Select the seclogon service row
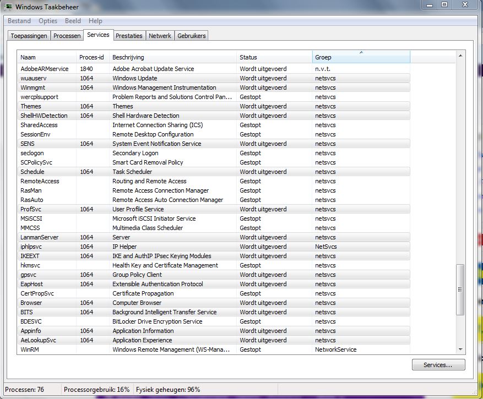Screen dimensions: 483x399 [x=214, y=153]
